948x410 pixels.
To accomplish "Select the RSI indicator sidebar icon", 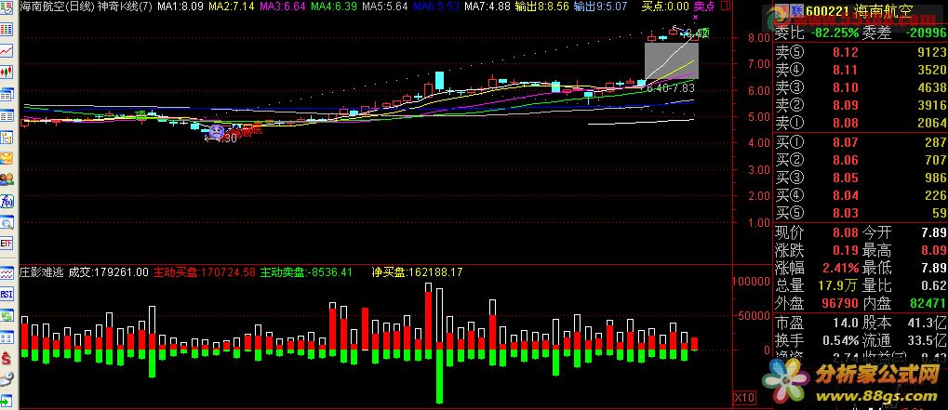I will point(7,294).
